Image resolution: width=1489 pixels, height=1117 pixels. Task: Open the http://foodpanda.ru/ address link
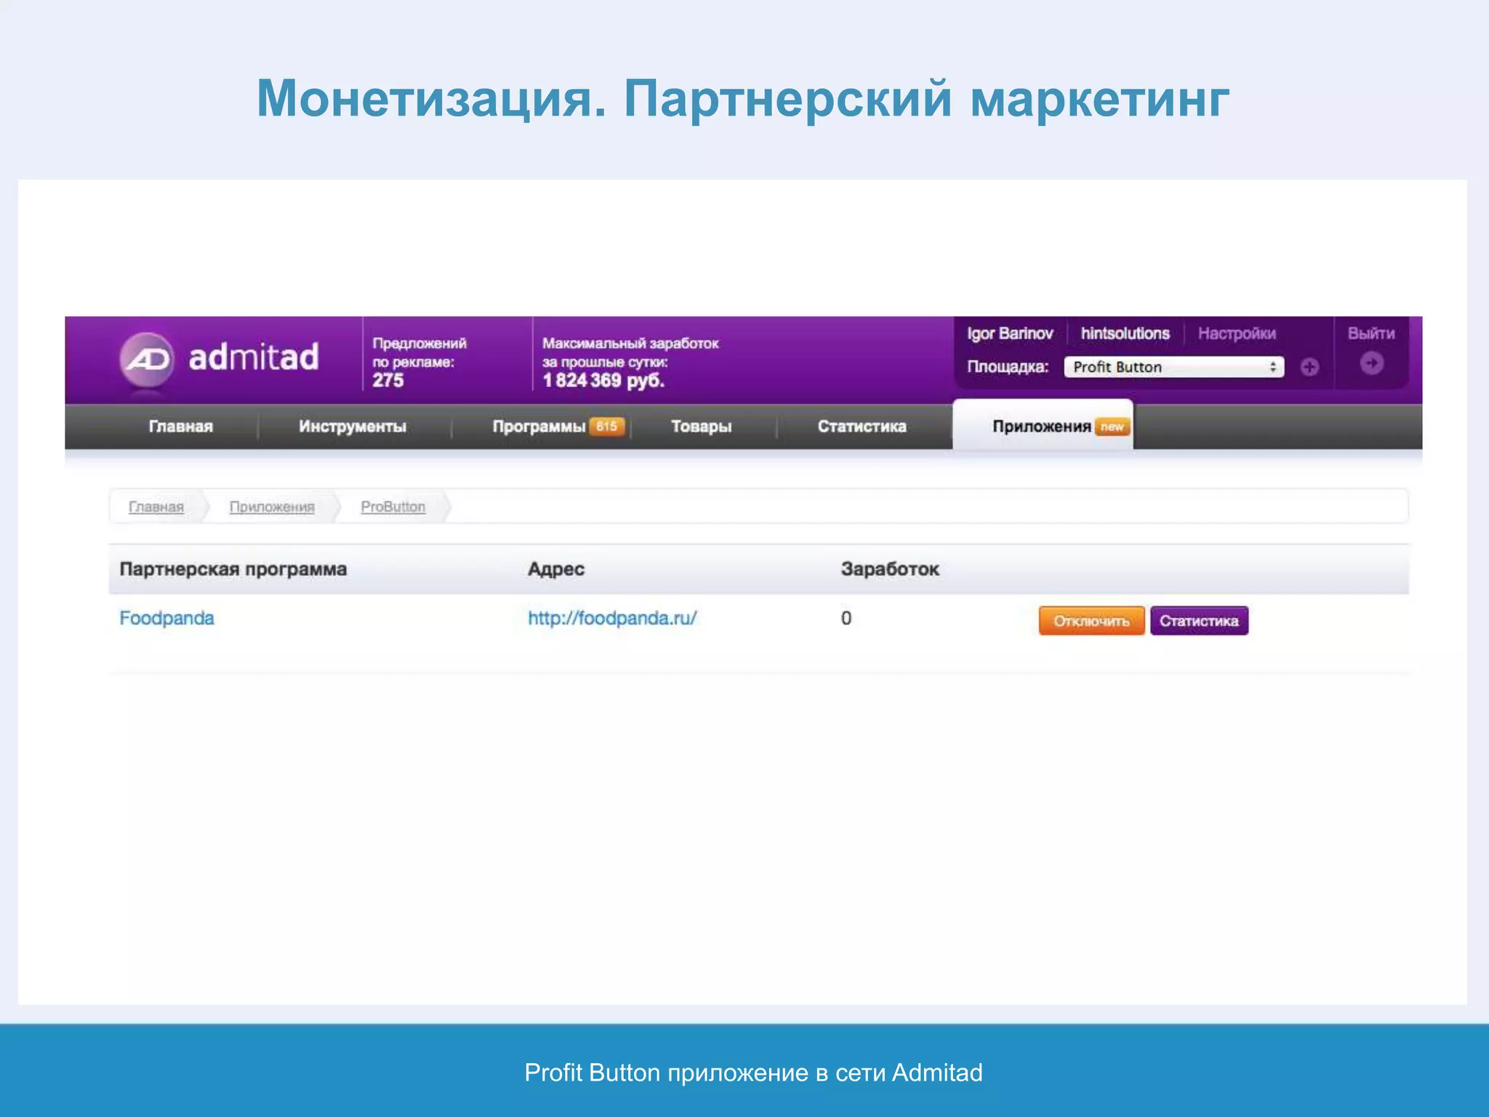pos(612,618)
